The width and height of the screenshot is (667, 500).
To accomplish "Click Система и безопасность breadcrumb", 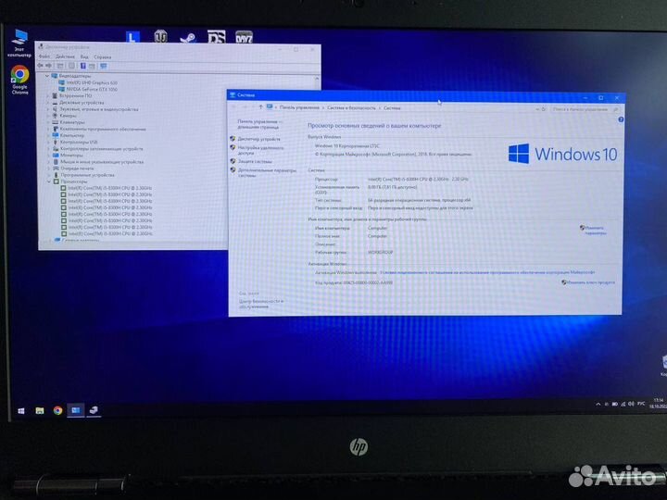I will [x=351, y=108].
